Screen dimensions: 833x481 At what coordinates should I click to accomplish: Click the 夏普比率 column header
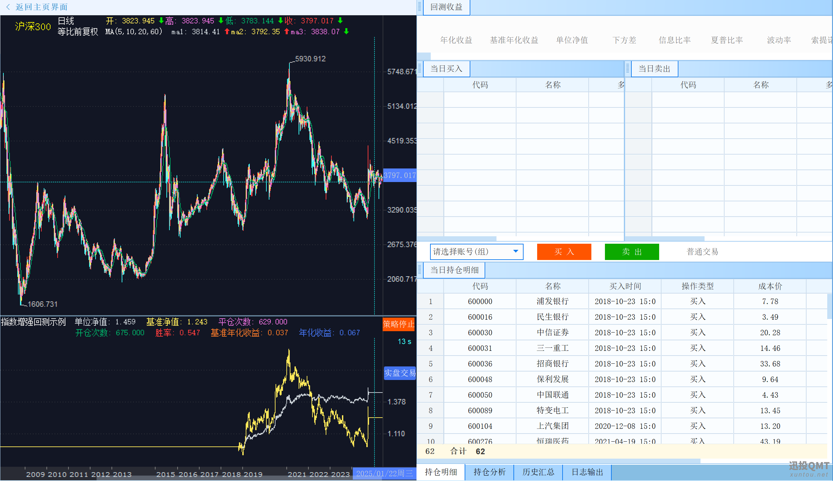(x=727, y=40)
